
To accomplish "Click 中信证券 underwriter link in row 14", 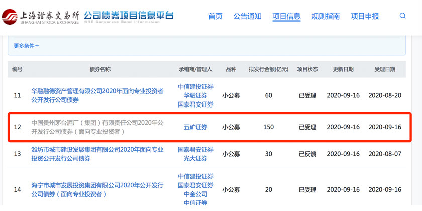I will tap(195, 203).
